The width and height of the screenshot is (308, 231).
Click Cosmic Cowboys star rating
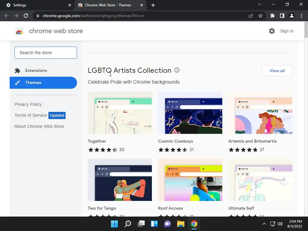(x=173, y=150)
